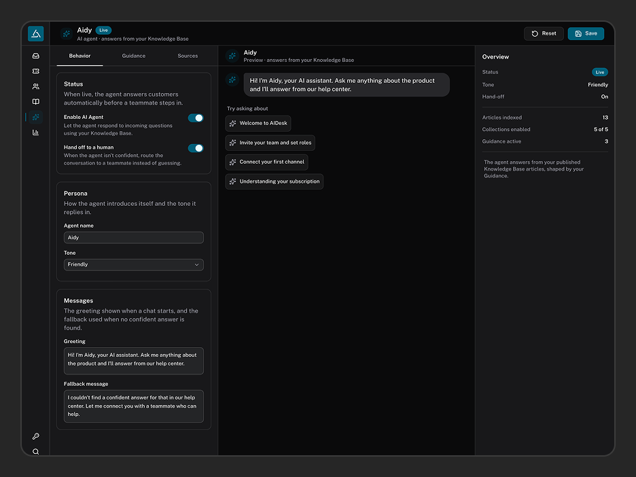Click the Reset button
The height and width of the screenshot is (477, 636).
point(544,34)
